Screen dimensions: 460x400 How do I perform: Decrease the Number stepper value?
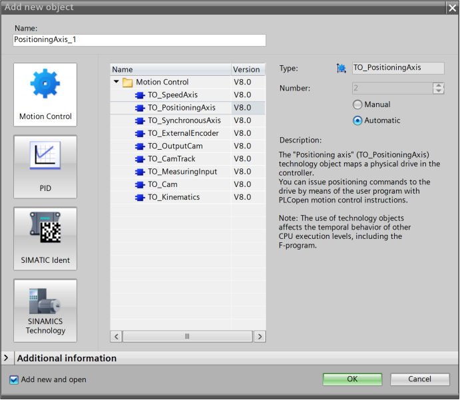(438, 91)
